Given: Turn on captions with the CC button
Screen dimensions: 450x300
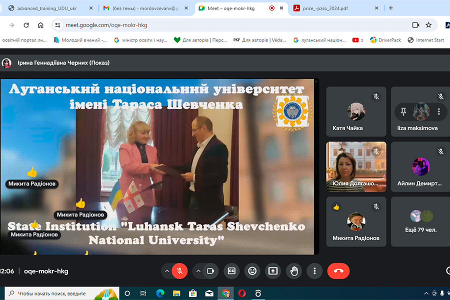Looking at the screenshot, I should coord(231,271).
